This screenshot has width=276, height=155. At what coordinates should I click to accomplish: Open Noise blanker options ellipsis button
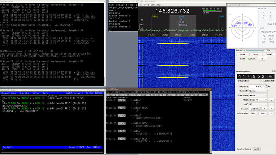(x=271, y=113)
